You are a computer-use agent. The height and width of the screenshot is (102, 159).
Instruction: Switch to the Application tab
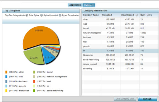click(x=75, y=5)
